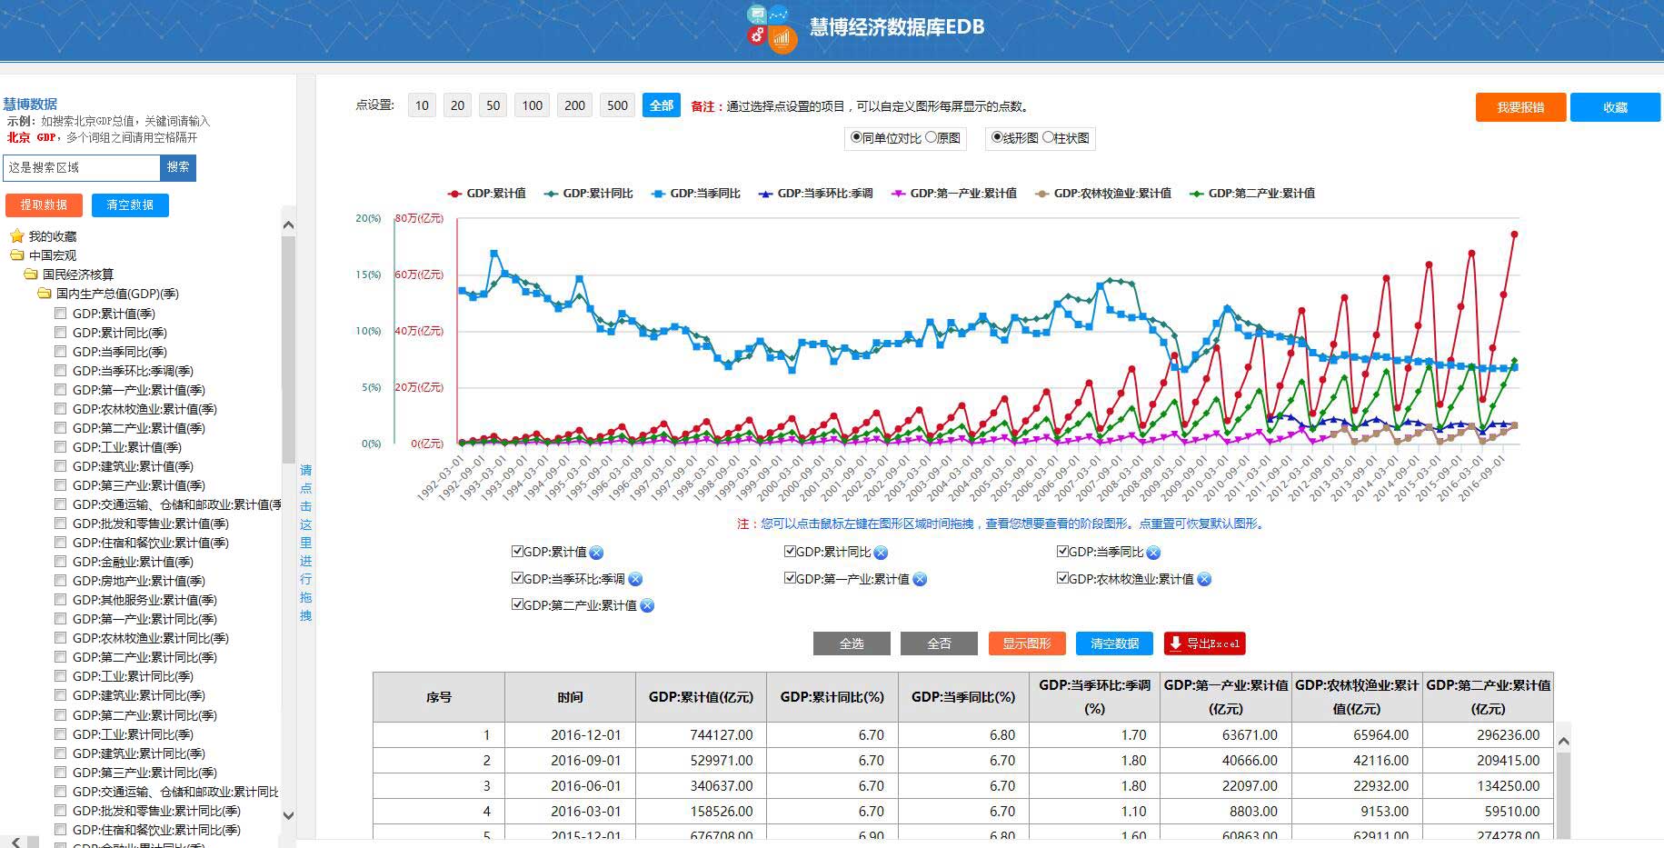Choose the 全部 point setting option
This screenshot has height=848, width=1664.
[x=661, y=105]
